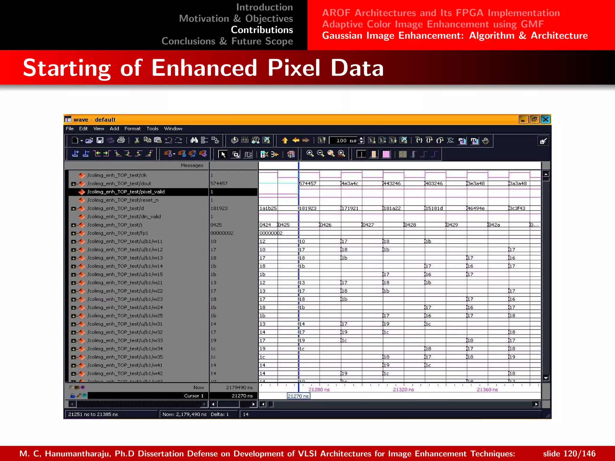Click the Run icon beside run length
Viewport: 615px width, 461px height.
(372, 140)
